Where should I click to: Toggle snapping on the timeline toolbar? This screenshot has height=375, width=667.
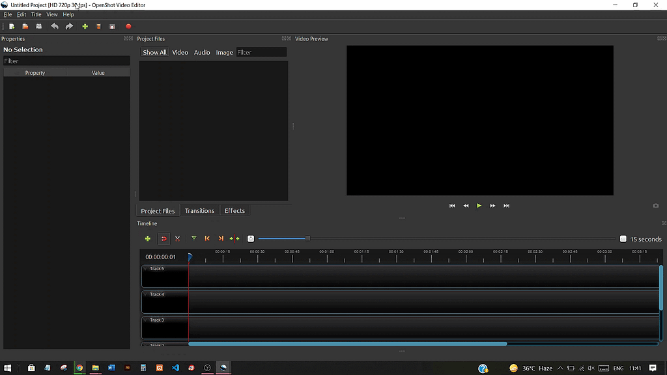coord(163,238)
